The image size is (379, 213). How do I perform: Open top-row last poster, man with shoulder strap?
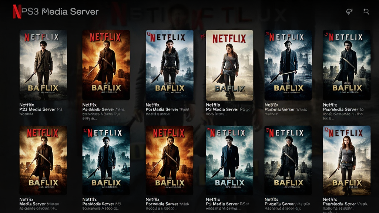tap(346, 65)
